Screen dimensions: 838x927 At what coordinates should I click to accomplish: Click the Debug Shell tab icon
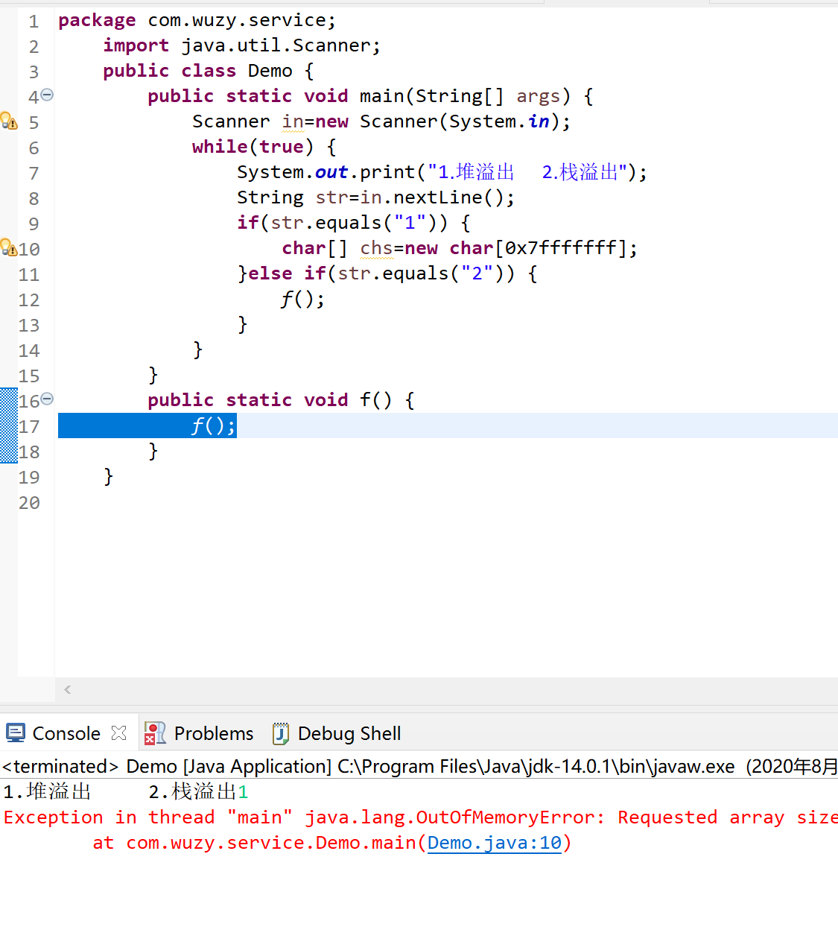click(x=281, y=733)
